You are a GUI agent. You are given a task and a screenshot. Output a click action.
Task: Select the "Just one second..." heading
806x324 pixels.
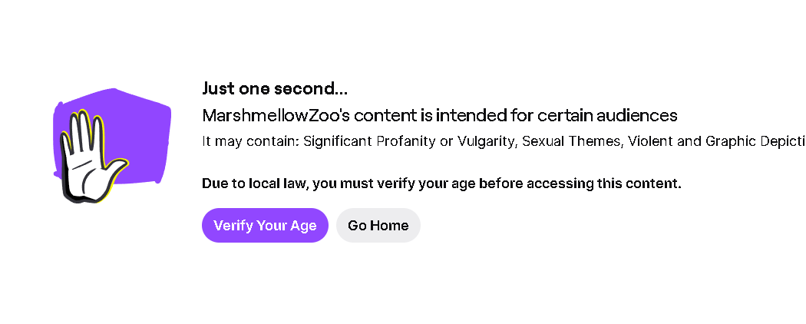click(274, 88)
